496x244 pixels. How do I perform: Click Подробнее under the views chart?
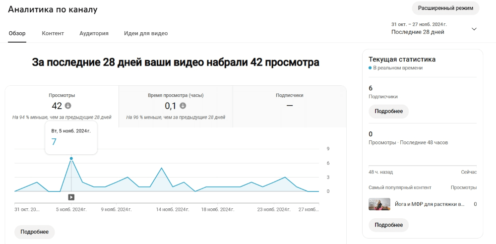[35, 232]
